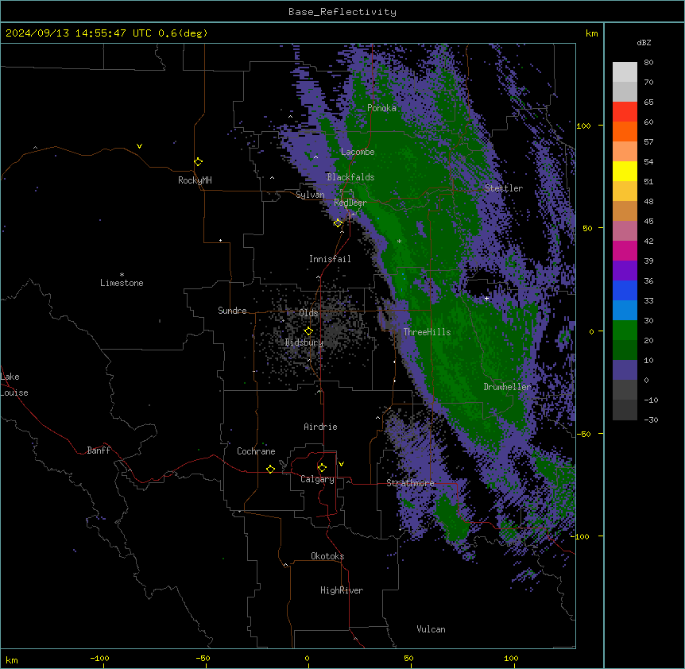Select the bright green 20-30 dBZ legend swatch

coord(625,331)
